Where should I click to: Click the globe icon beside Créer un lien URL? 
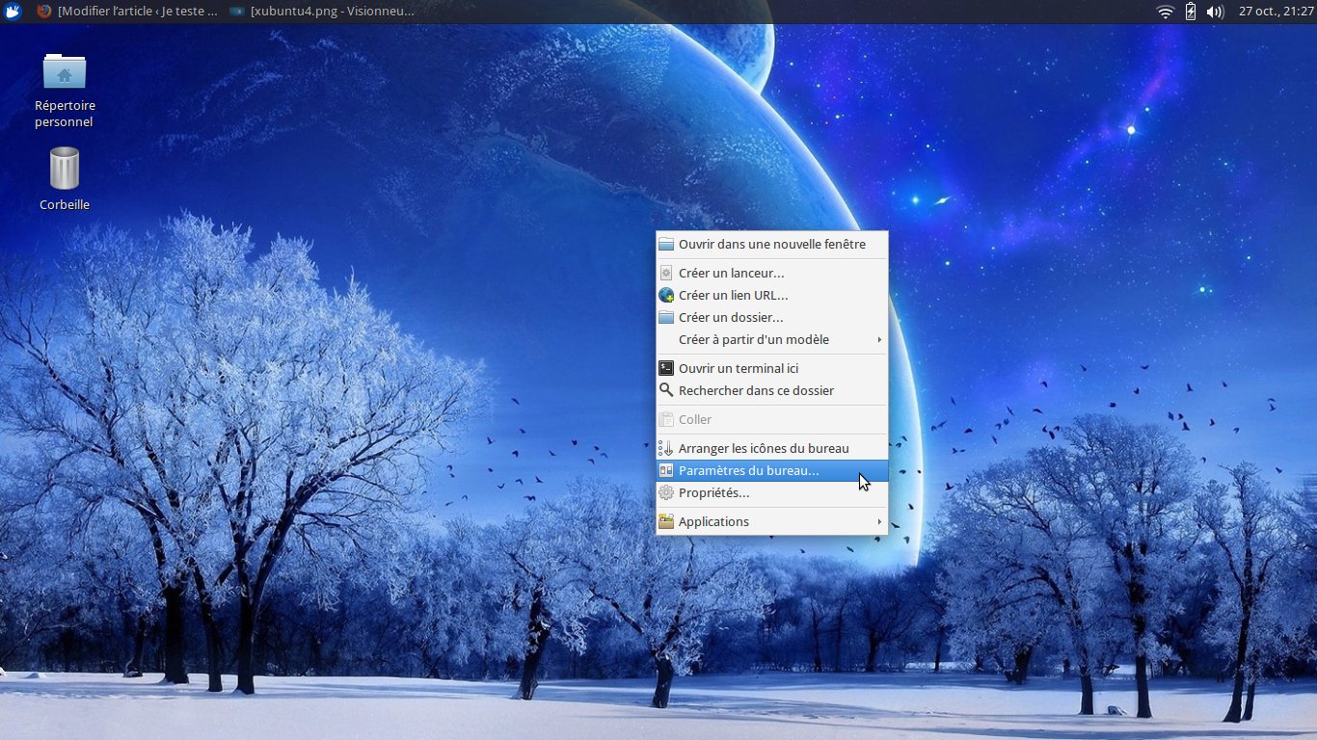[x=666, y=295]
